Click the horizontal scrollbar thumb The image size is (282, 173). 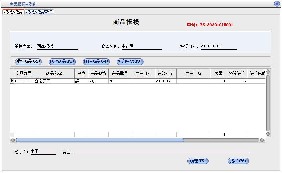tap(100, 140)
